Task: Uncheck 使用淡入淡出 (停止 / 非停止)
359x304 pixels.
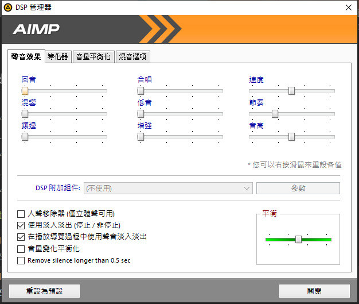Action: click(x=21, y=225)
